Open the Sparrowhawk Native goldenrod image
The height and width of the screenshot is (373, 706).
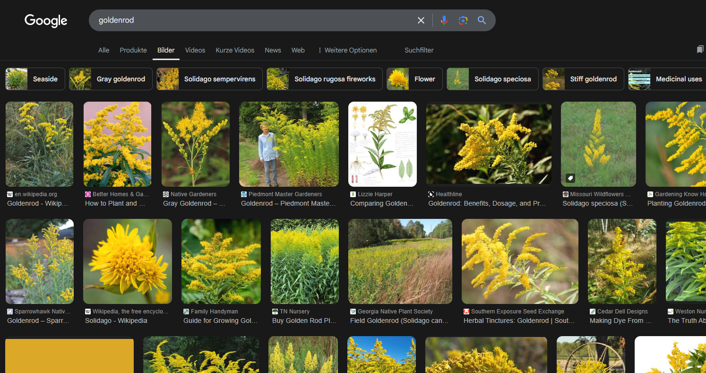39,261
